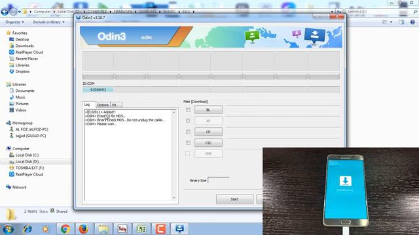Click the first Odin progress bar
This screenshot has height=235, width=419.
[x=98, y=77]
